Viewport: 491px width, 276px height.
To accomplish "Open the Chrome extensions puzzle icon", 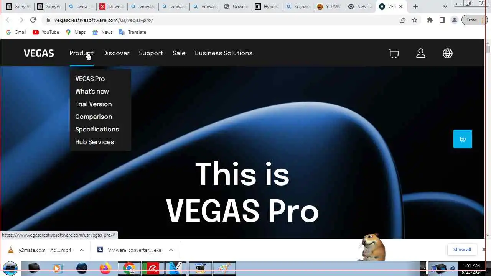I will click(x=430, y=20).
